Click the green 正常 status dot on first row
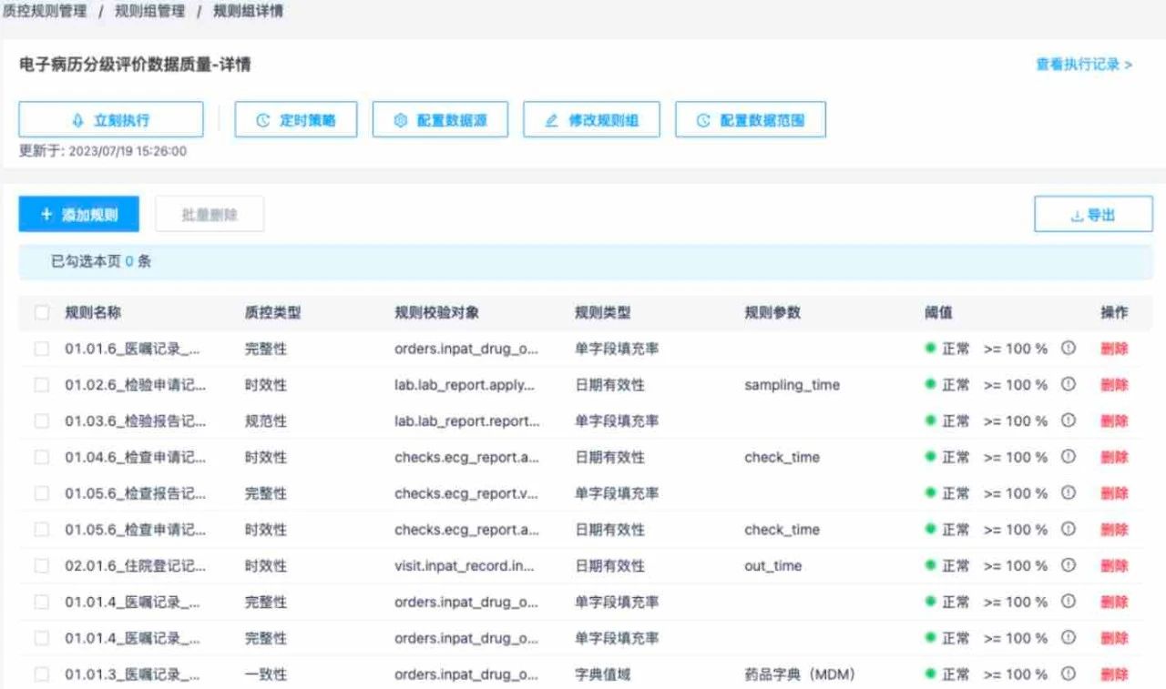 click(x=931, y=349)
